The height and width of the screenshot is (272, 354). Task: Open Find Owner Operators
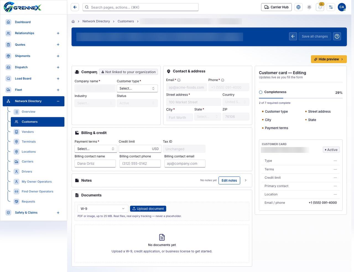click(x=38, y=191)
